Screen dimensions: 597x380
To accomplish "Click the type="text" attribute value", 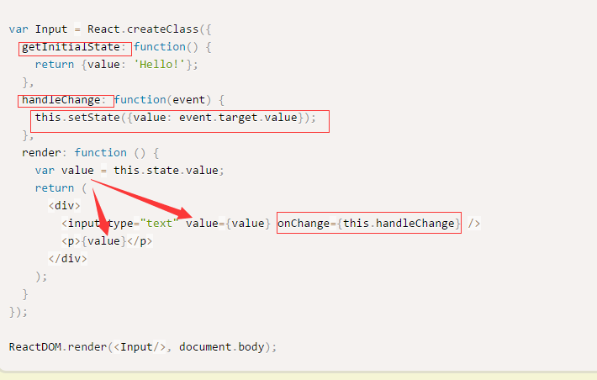I will pyautogui.click(x=159, y=223).
